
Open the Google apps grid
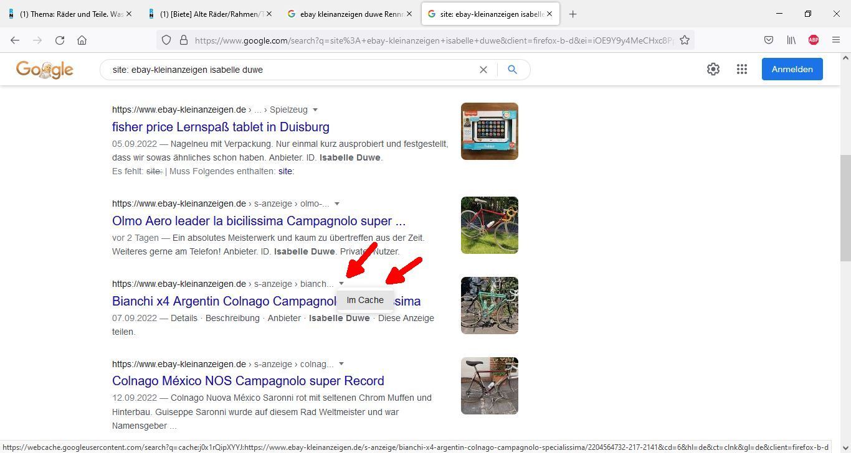click(x=741, y=69)
